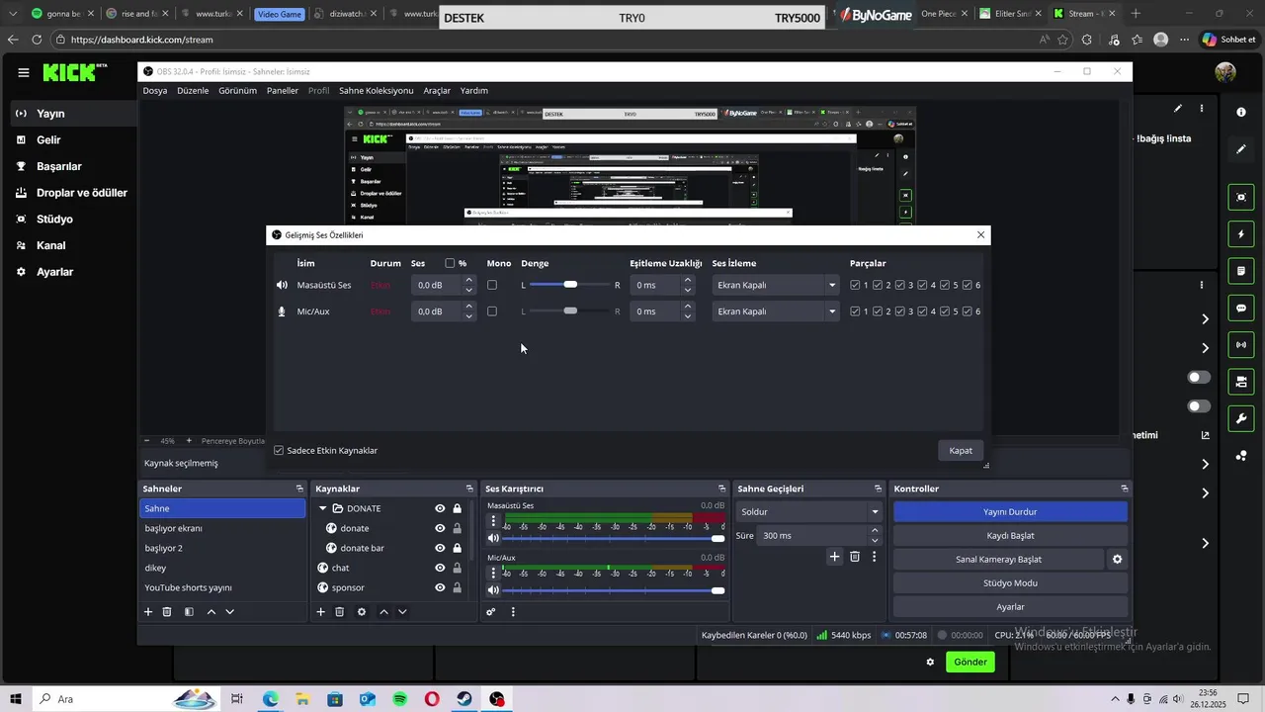Screen dimensions: 1265x712
Task: Open the Düzenle menu in OBS
Action: (x=193, y=90)
